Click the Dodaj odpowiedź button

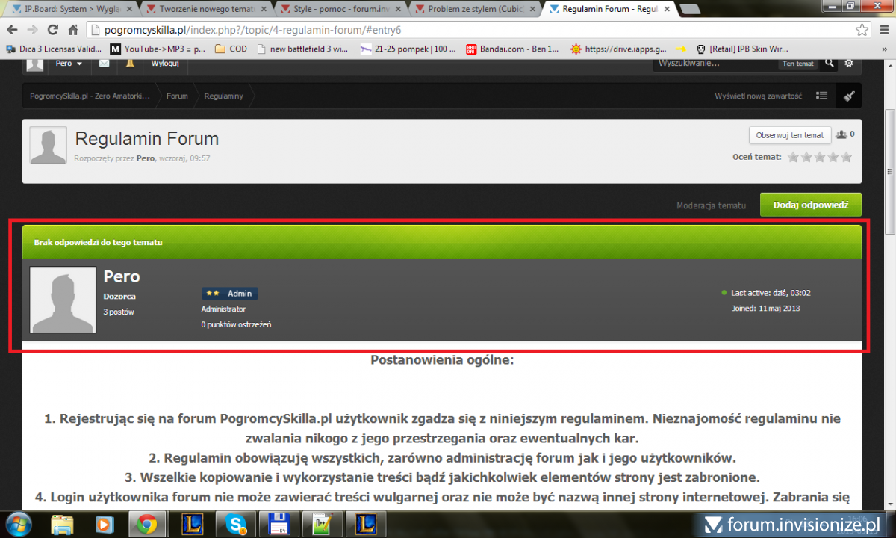point(811,205)
